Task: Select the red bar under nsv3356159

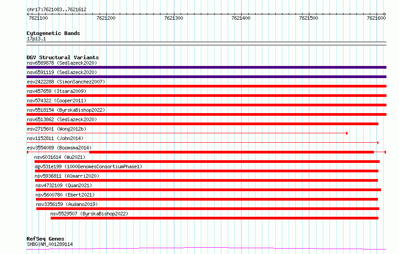Action: [x=208, y=209]
